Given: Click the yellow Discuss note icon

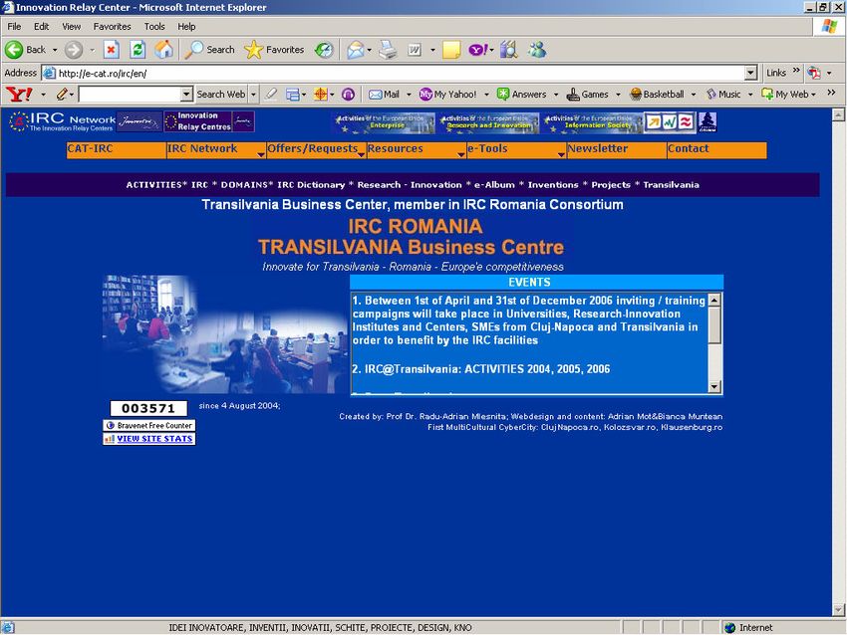Looking at the screenshot, I should point(451,50).
